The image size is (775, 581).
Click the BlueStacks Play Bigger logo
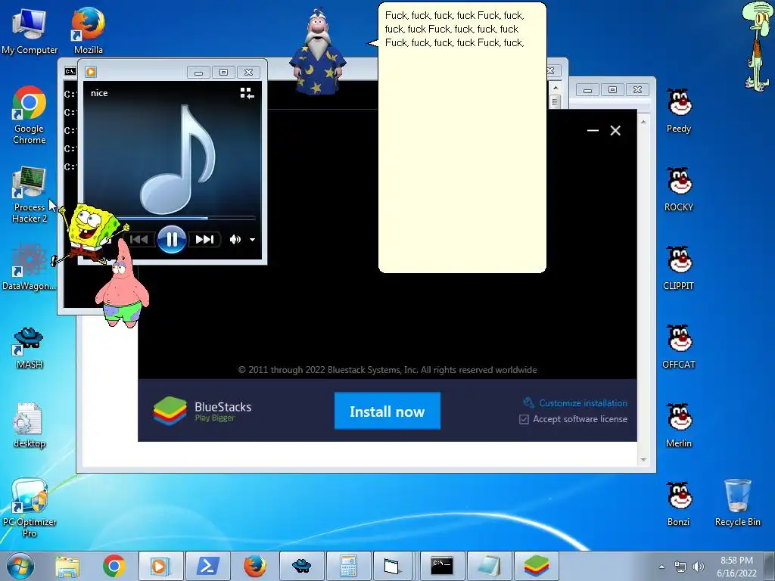tap(203, 411)
